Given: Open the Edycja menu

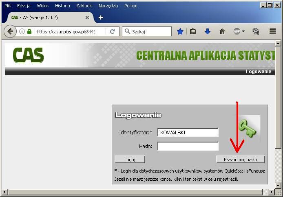Looking at the screenshot, I should [24, 6].
